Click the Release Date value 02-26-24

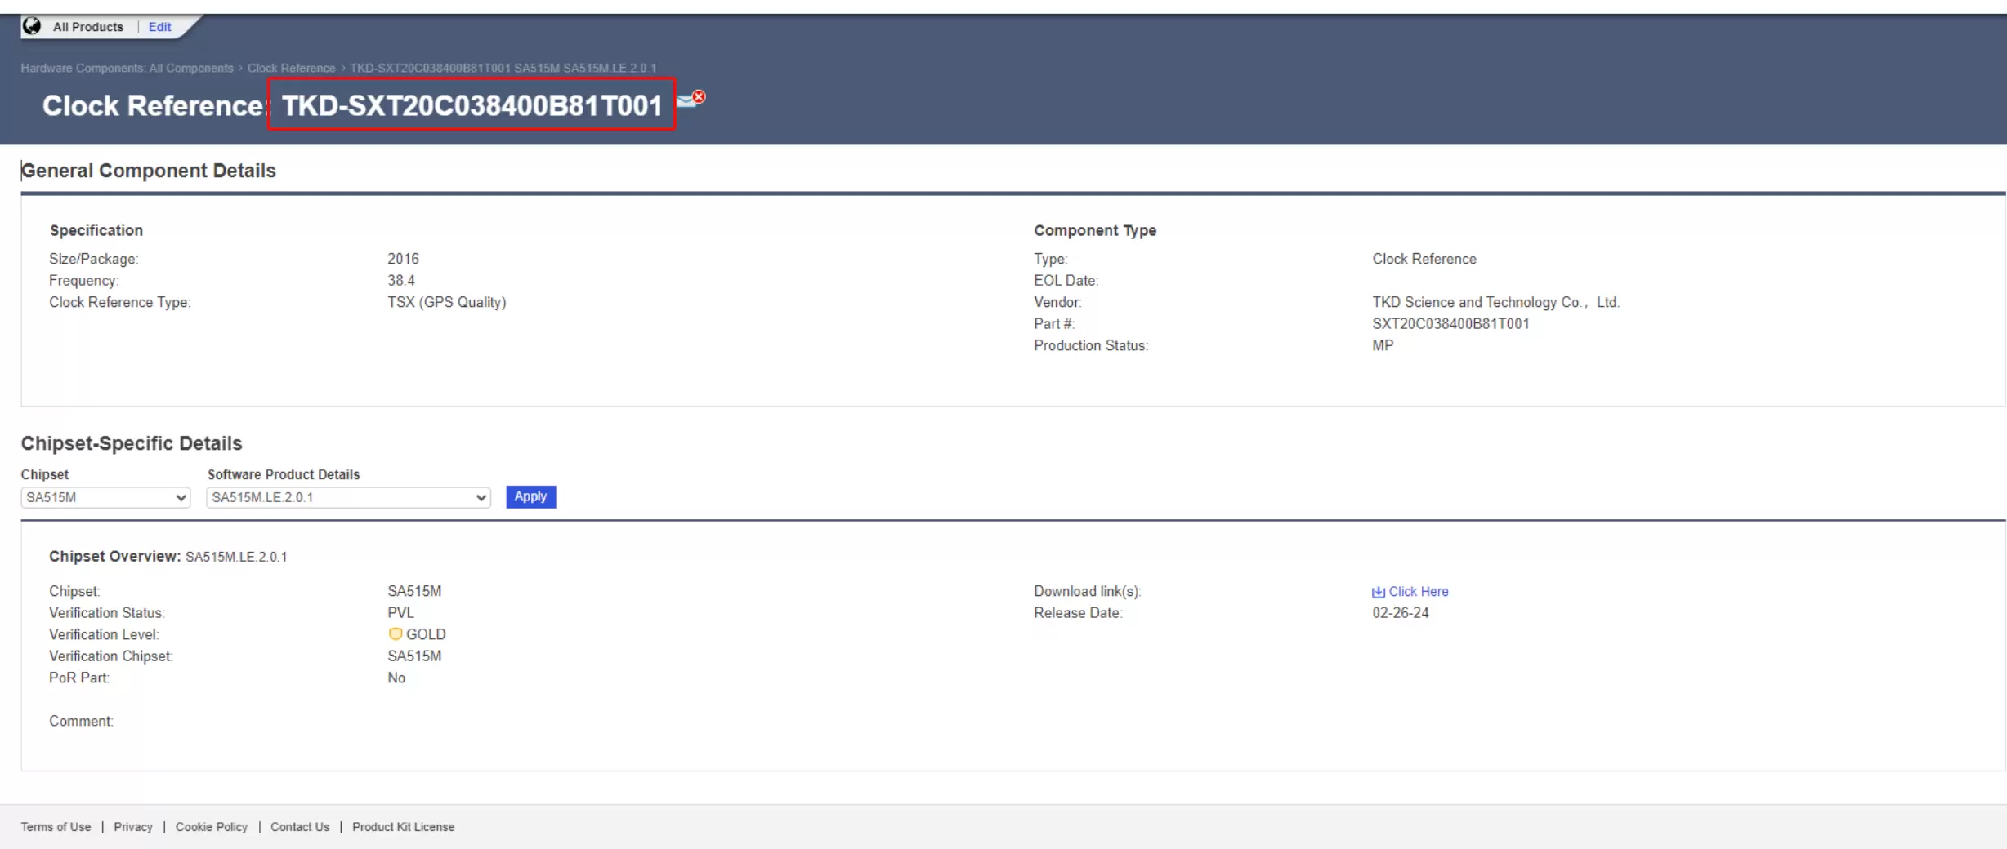(x=1401, y=613)
